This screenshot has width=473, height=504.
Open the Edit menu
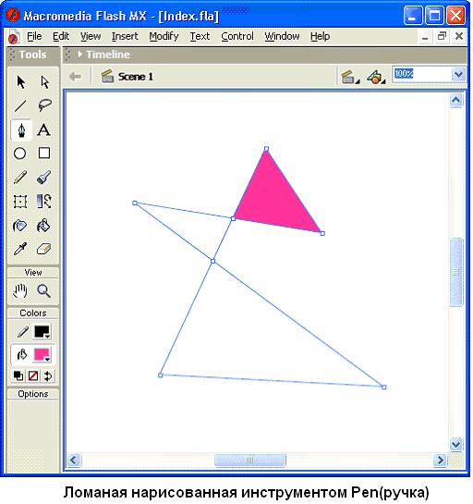[x=61, y=36]
